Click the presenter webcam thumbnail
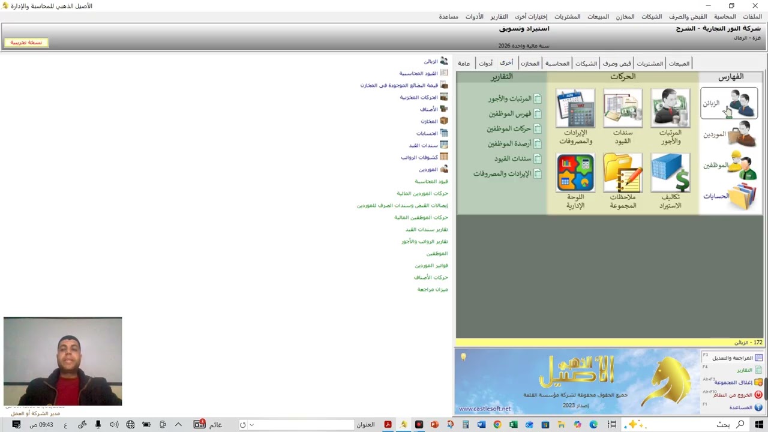 click(x=62, y=361)
